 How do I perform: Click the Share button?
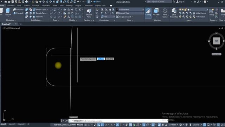tap(97, 2)
